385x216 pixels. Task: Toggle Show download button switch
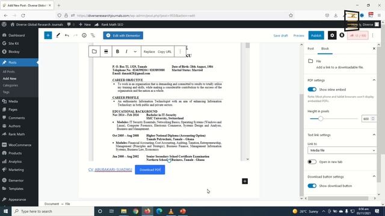312,186
